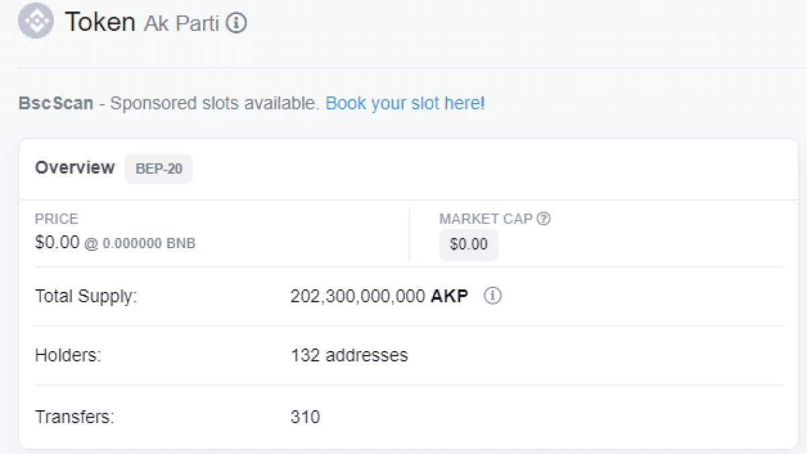
Task: Click the 310 transfers count
Action: tap(305, 417)
